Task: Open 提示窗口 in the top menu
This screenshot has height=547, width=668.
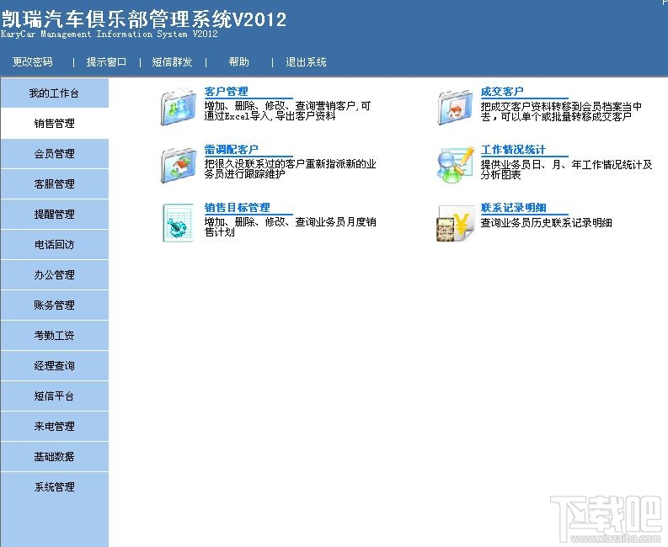Action: pos(106,62)
